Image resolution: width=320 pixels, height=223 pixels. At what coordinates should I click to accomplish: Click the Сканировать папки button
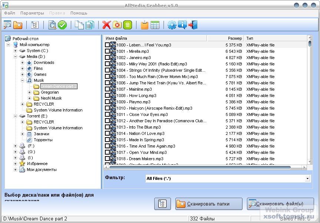point(209,204)
